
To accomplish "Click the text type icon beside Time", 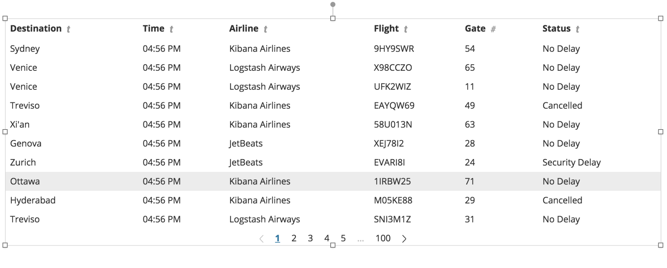I will coord(171,29).
